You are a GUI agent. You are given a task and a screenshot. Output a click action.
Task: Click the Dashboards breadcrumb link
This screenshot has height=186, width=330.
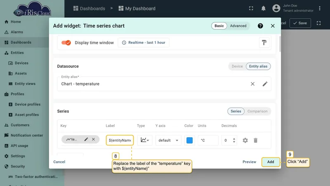(x=92, y=8)
